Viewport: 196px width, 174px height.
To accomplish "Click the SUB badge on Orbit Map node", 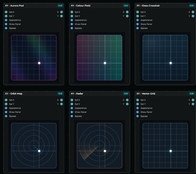I will (60, 94).
